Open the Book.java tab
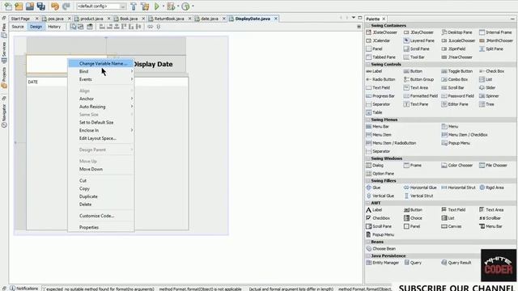 [x=129, y=19]
